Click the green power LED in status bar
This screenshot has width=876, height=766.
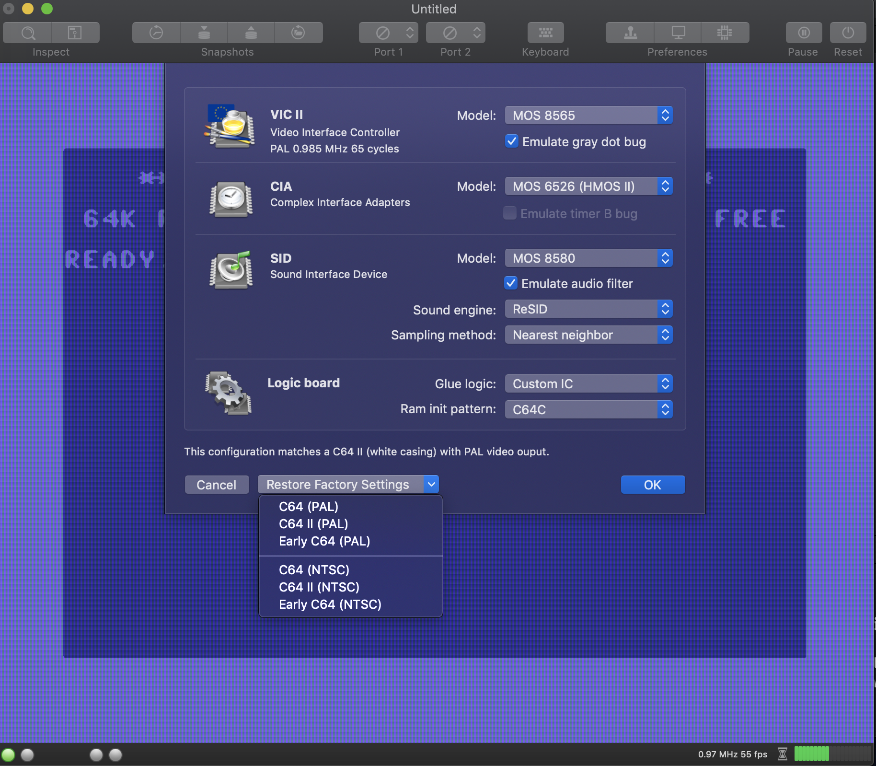pos(8,755)
